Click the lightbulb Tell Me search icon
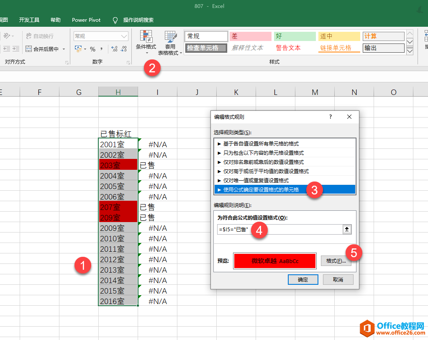The width and height of the screenshot is (428, 340). click(115, 20)
